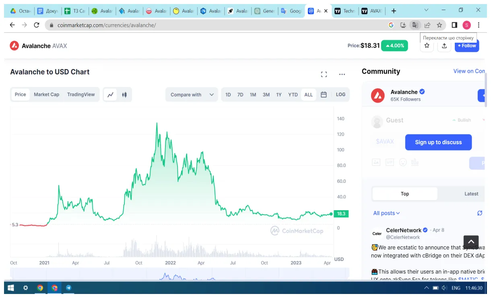
Task: Open the chart options ellipsis menu
Action: [342, 74]
